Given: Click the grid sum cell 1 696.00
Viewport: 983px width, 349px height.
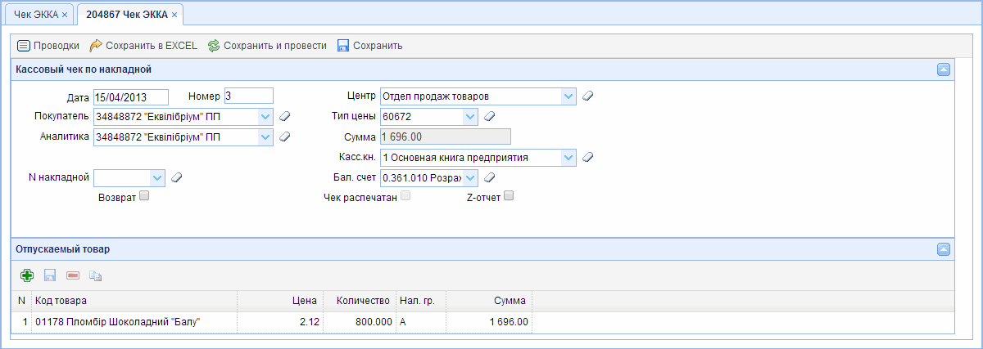Looking at the screenshot, I should [x=489, y=323].
